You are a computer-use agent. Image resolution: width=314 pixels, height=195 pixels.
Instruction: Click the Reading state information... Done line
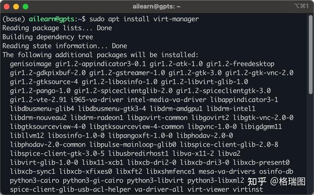pos(65,46)
